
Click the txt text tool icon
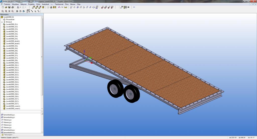pyautogui.click(x=62, y=7)
